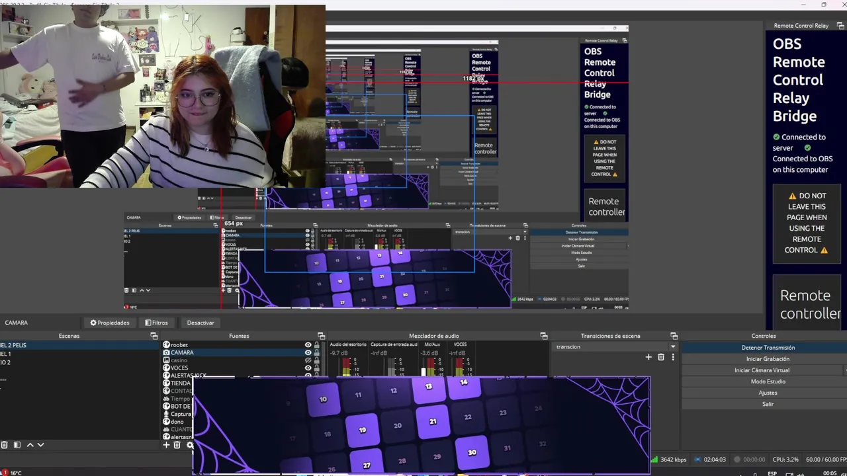
Task: Click the Desactivar button
Action: click(201, 323)
